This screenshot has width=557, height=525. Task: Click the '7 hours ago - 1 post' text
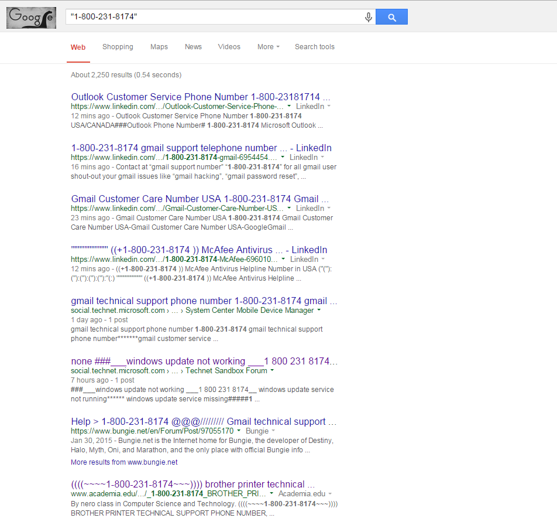tap(102, 380)
